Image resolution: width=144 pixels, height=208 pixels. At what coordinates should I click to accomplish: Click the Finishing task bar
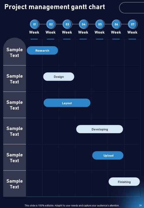124,182
